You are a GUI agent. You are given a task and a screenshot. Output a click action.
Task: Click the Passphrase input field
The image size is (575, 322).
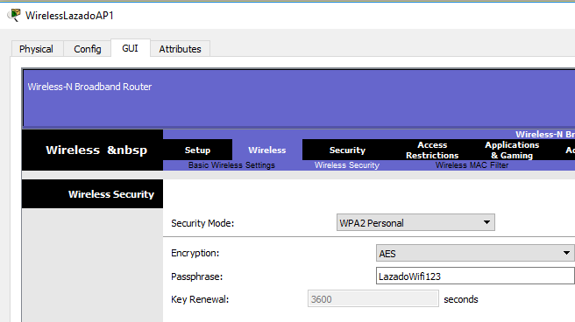tap(475, 276)
